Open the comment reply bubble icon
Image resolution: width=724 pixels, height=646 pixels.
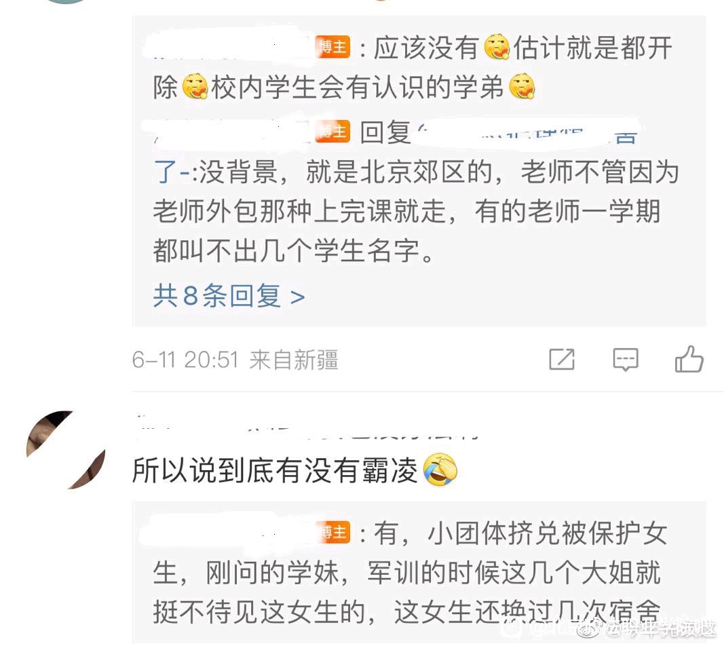coord(625,359)
